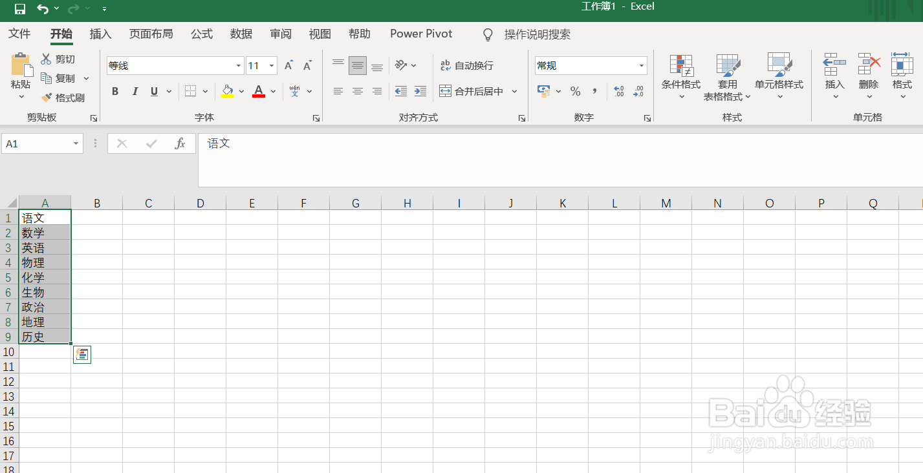Align text left
The height and width of the screenshot is (473, 923).
(338, 91)
